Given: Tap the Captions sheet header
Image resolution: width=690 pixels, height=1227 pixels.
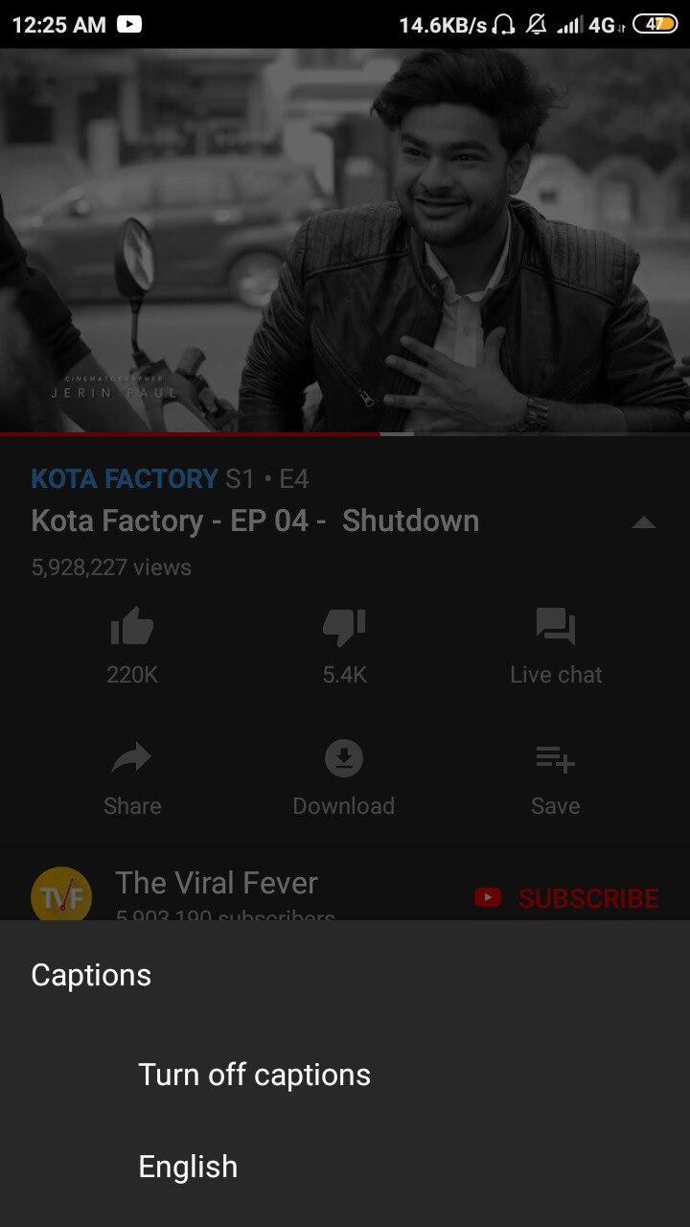Looking at the screenshot, I should pos(91,975).
